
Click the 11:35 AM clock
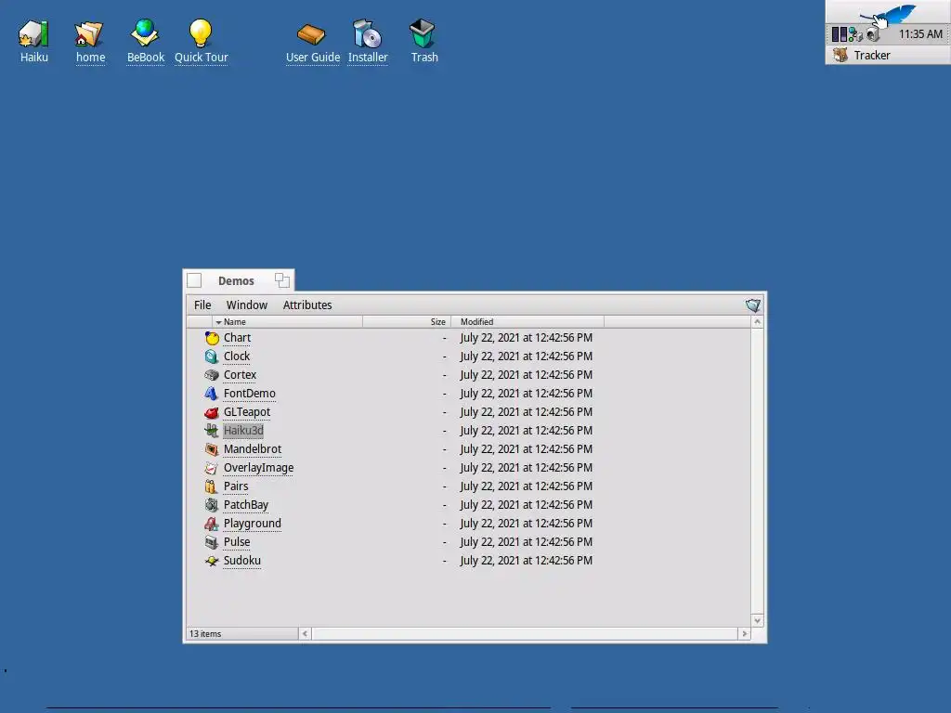point(920,34)
